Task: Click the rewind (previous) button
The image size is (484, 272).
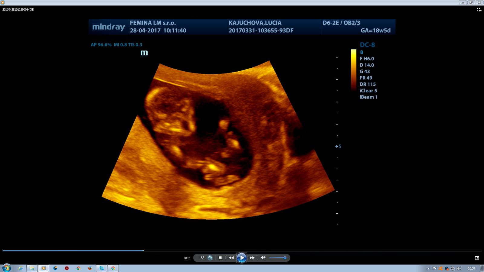Action: 231,258
